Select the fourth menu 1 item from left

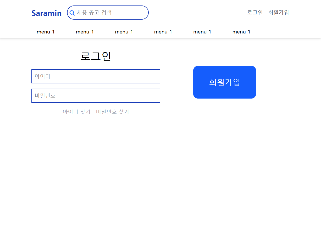click(163, 32)
